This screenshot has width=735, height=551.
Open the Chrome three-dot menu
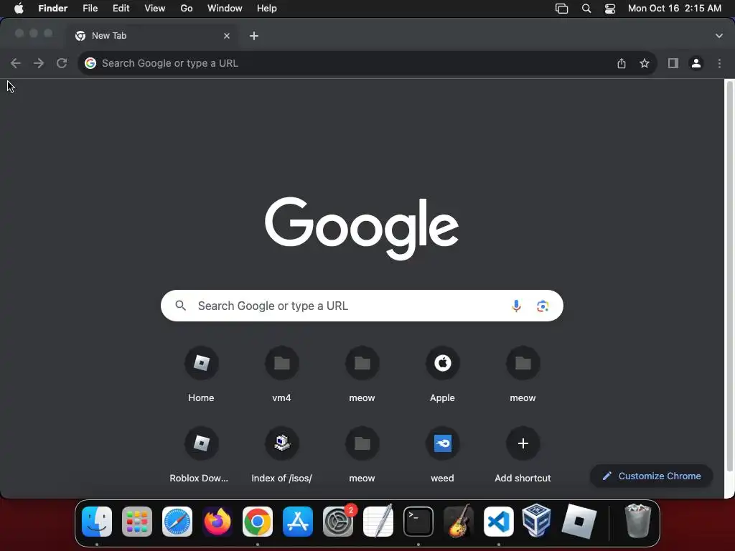pyautogui.click(x=719, y=63)
